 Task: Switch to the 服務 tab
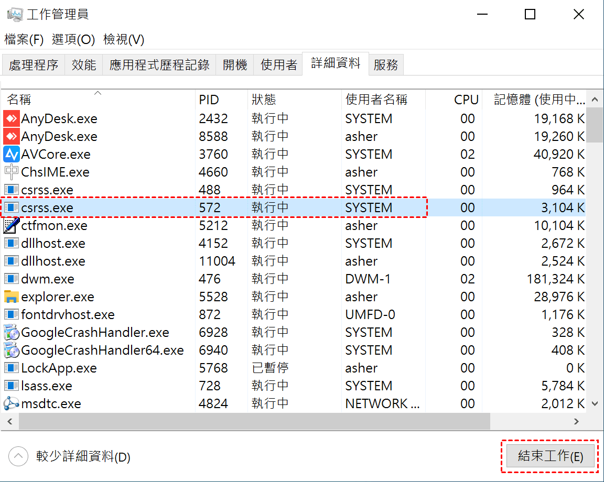[x=385, y=64]
